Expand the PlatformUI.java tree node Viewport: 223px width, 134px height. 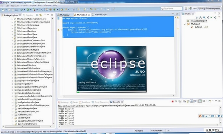click(13, 115)
